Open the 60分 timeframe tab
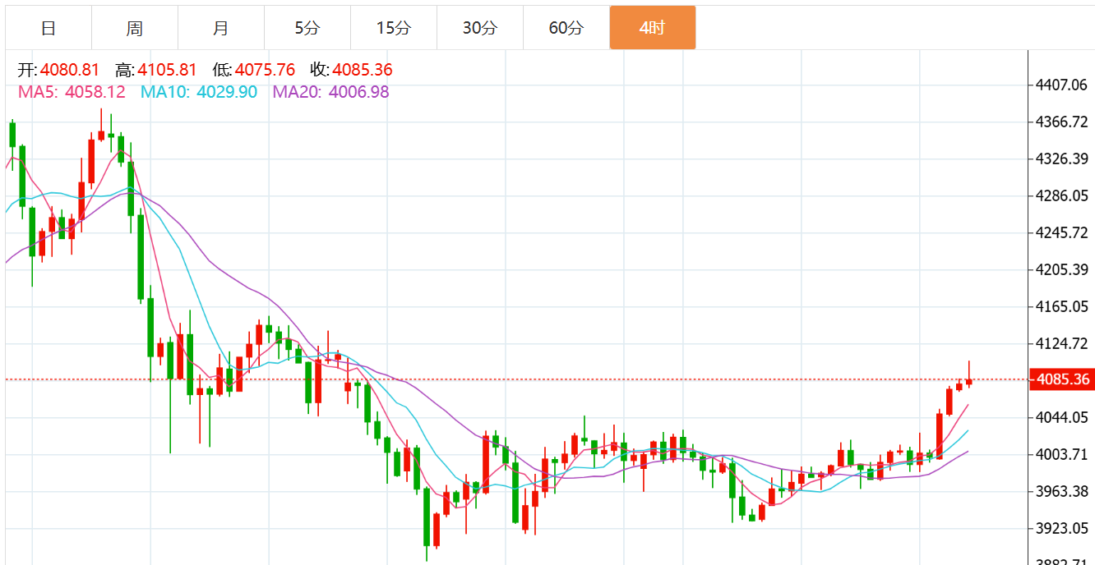1095x565 pixels. (x=566, y=28)
